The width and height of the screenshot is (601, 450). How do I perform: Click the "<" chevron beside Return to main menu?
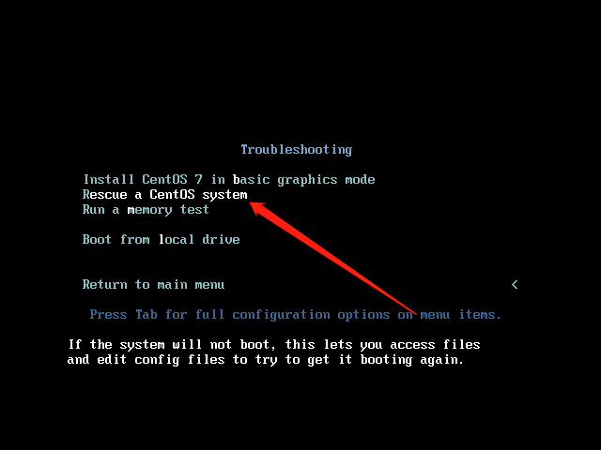click(x=515, y=284)
